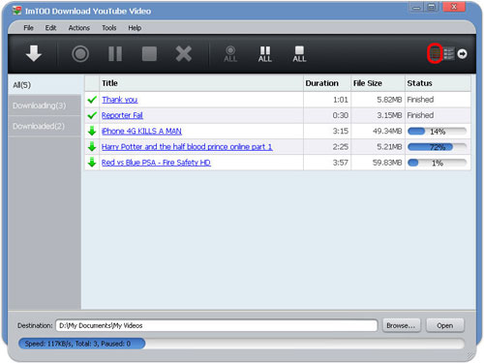Open the iPhone 4G KILLS A MAN link
The image size is (484, 363).
pos(141,131)
